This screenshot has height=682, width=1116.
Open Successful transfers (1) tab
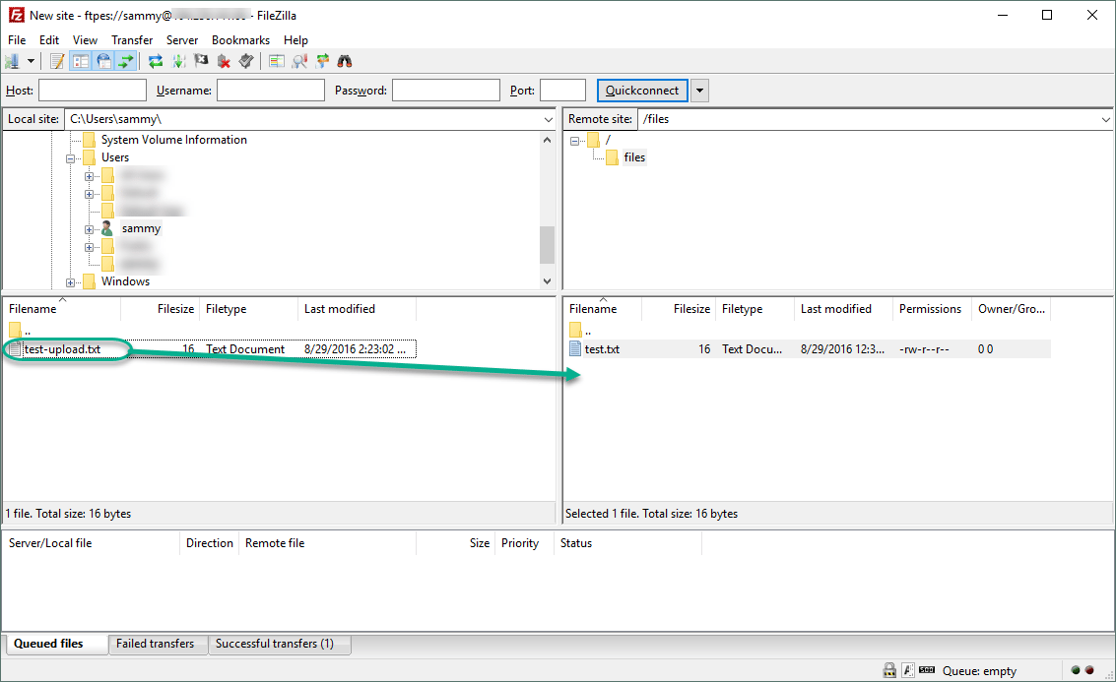click(275, 644)
